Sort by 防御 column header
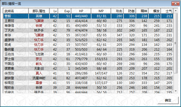The width and height of the screenshot is (181, 107). [130, 11]
